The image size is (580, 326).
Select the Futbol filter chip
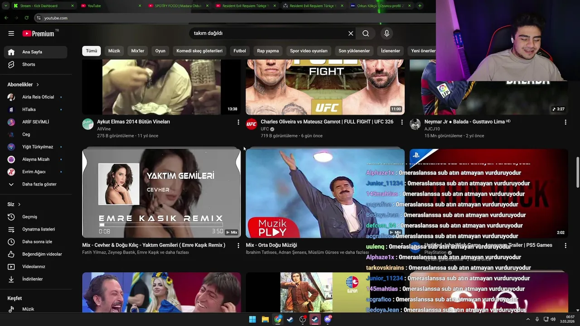point(240,51)
